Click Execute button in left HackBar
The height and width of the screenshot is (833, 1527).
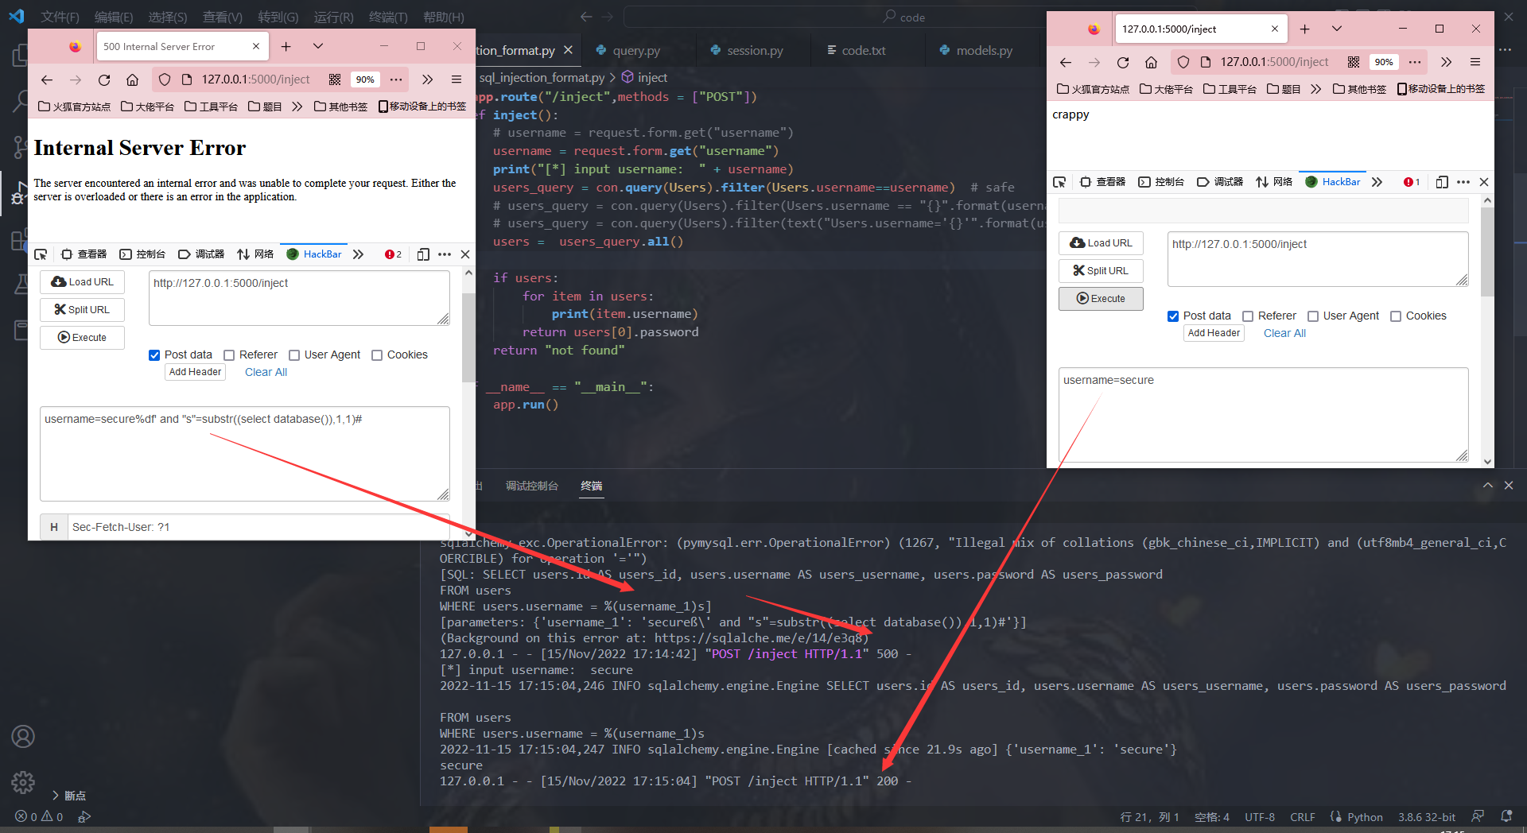(x=83, y=338)
